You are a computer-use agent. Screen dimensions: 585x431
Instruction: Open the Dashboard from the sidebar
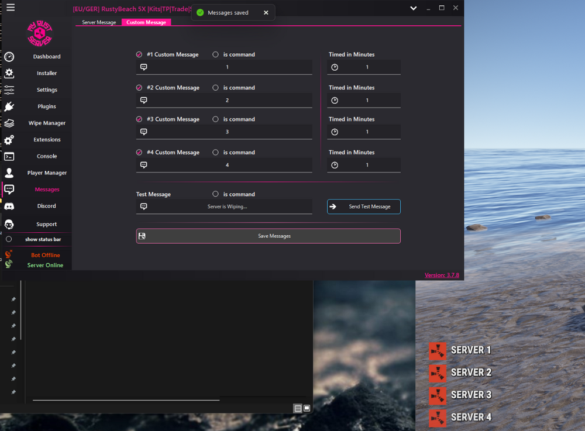(9, 57)
